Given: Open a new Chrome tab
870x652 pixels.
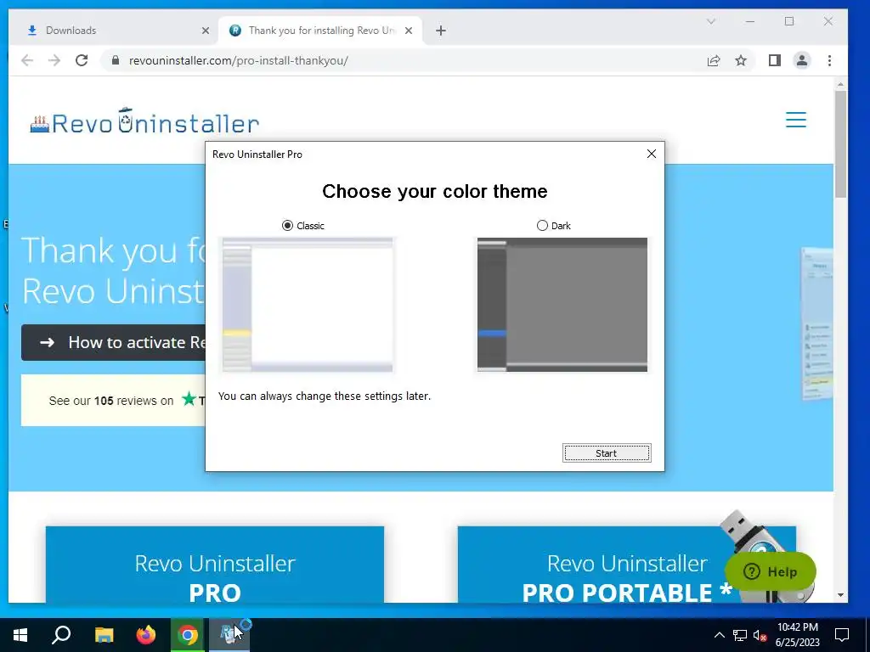Looking at the screenshot, I should [441, 31].
